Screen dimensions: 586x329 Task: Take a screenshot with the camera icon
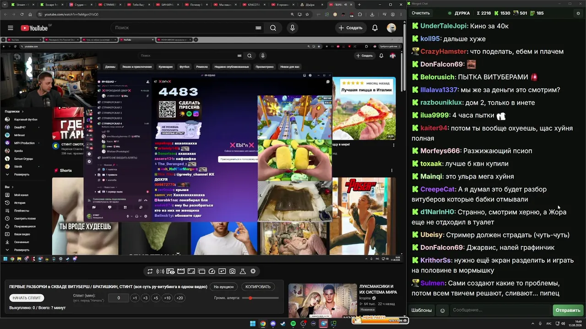(233, 271)
